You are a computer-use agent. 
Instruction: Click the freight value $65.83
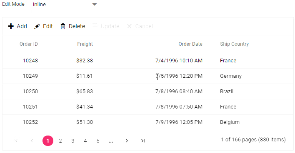coord(85,91)
